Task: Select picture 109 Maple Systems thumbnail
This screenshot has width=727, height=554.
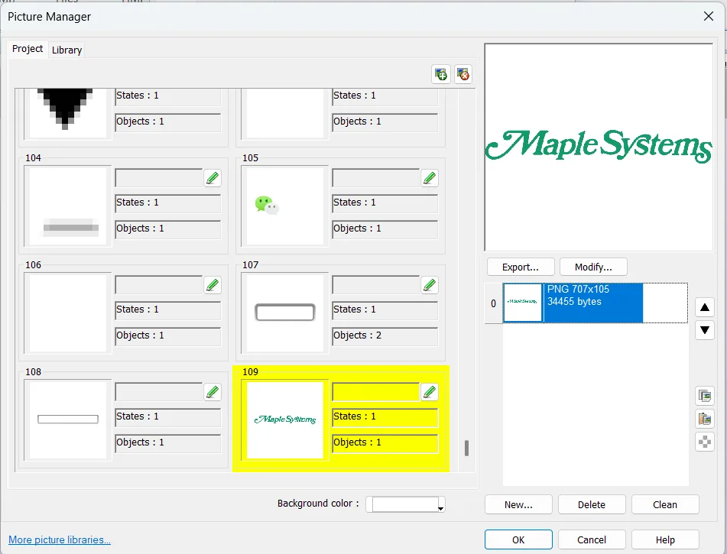Action: (285, 420)
